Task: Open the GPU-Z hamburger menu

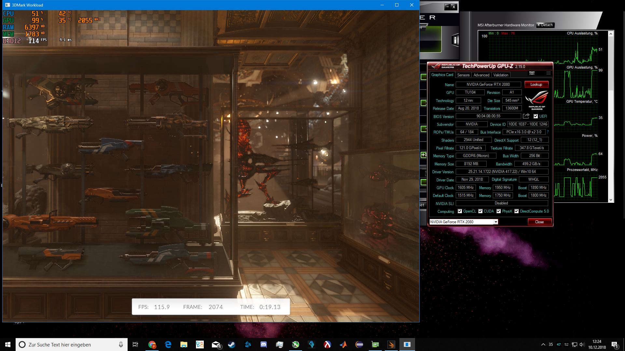Action: 549,73
